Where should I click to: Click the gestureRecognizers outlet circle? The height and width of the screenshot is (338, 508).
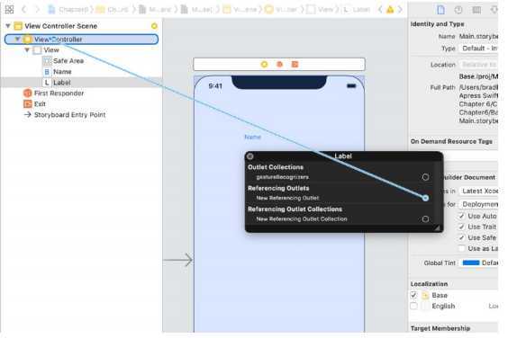[x=425, y=177]
